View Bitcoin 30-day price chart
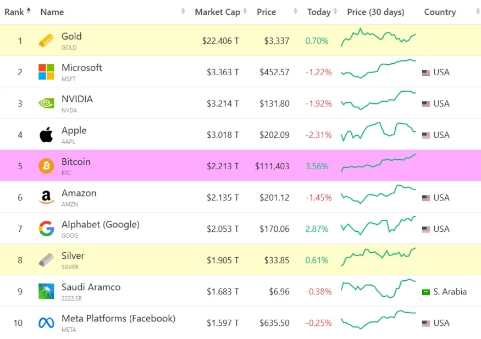481x339 pixels. pyautogui.click(x=378, y=163)
